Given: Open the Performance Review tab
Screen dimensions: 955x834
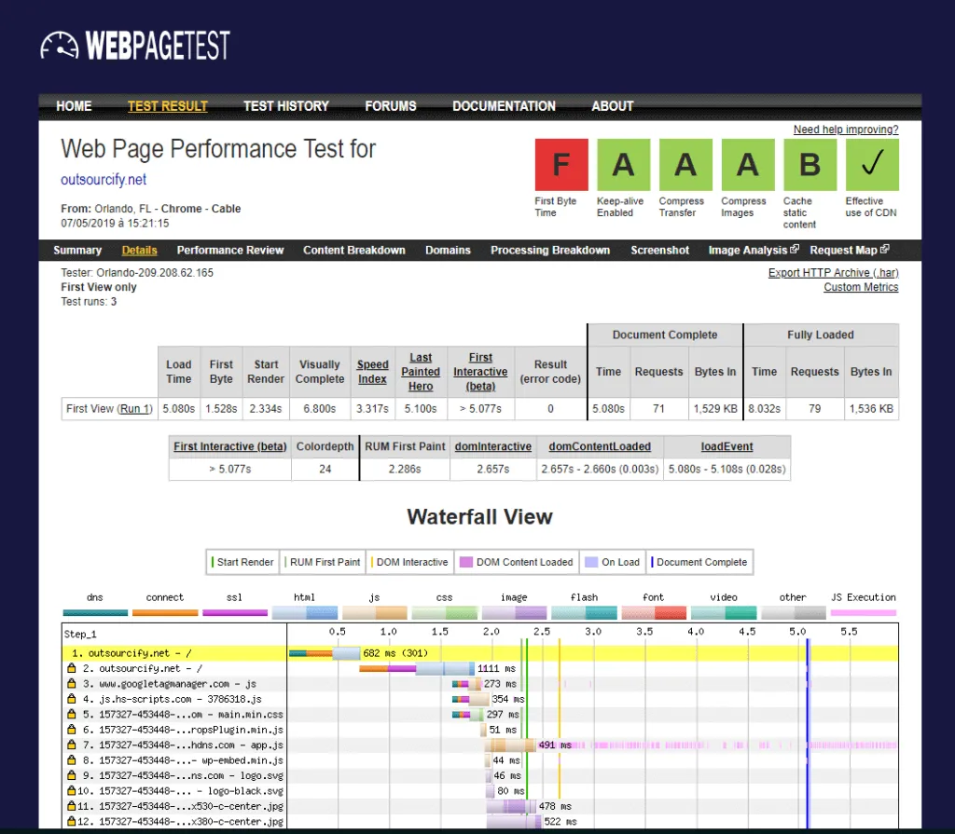Looking at the screenshot, I should [x=230, y=250].
